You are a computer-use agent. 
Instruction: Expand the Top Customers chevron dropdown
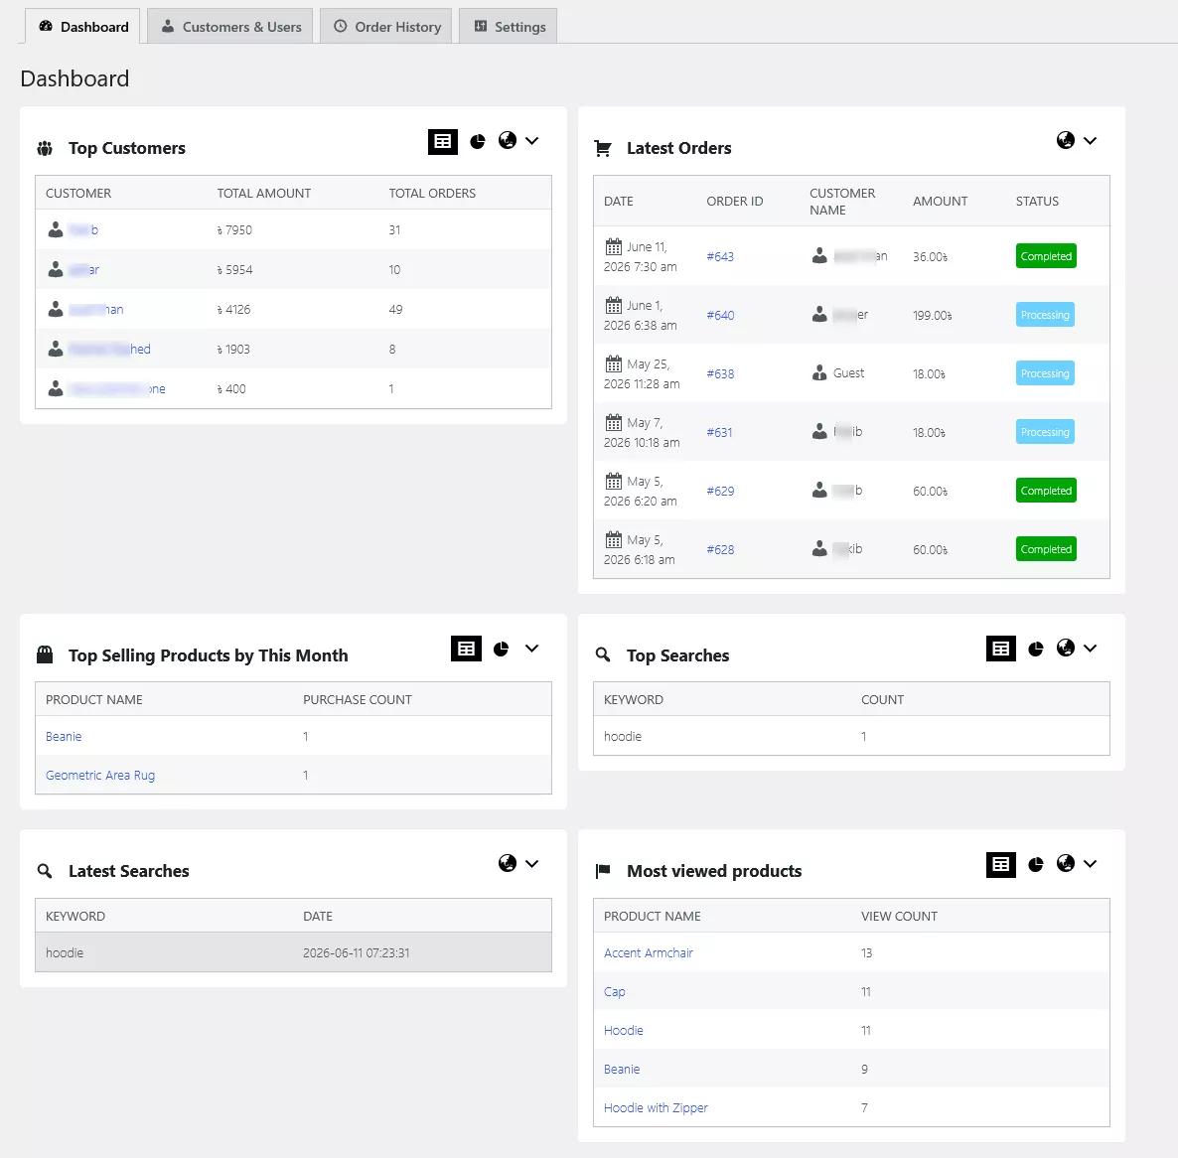tap(532, 140)
